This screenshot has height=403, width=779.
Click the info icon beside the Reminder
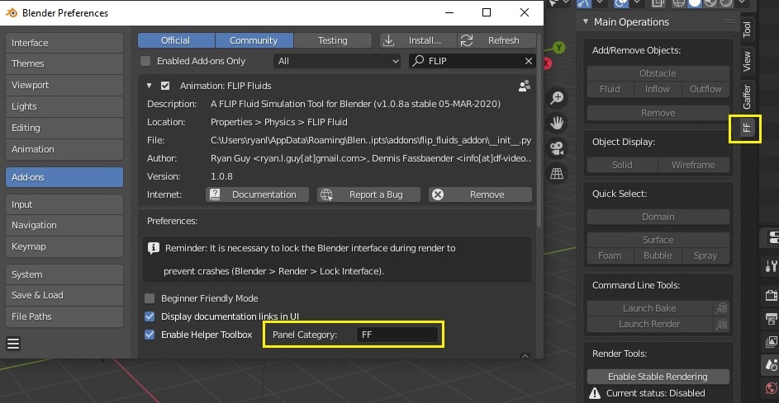(154, 248)
